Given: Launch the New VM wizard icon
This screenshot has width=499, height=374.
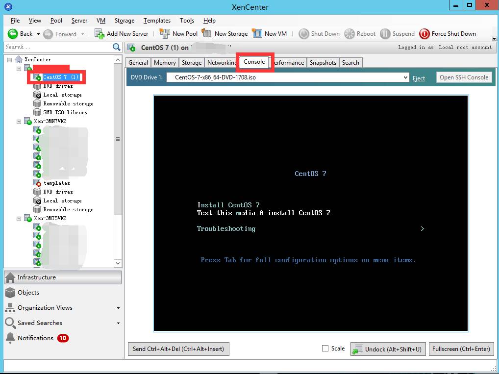Looking at the screenshot, I should tap(257, 33).
